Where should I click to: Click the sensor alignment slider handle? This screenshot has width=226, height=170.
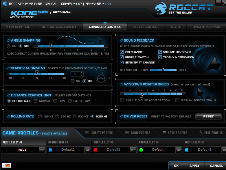pyautogui.click(x=37, y=73)
